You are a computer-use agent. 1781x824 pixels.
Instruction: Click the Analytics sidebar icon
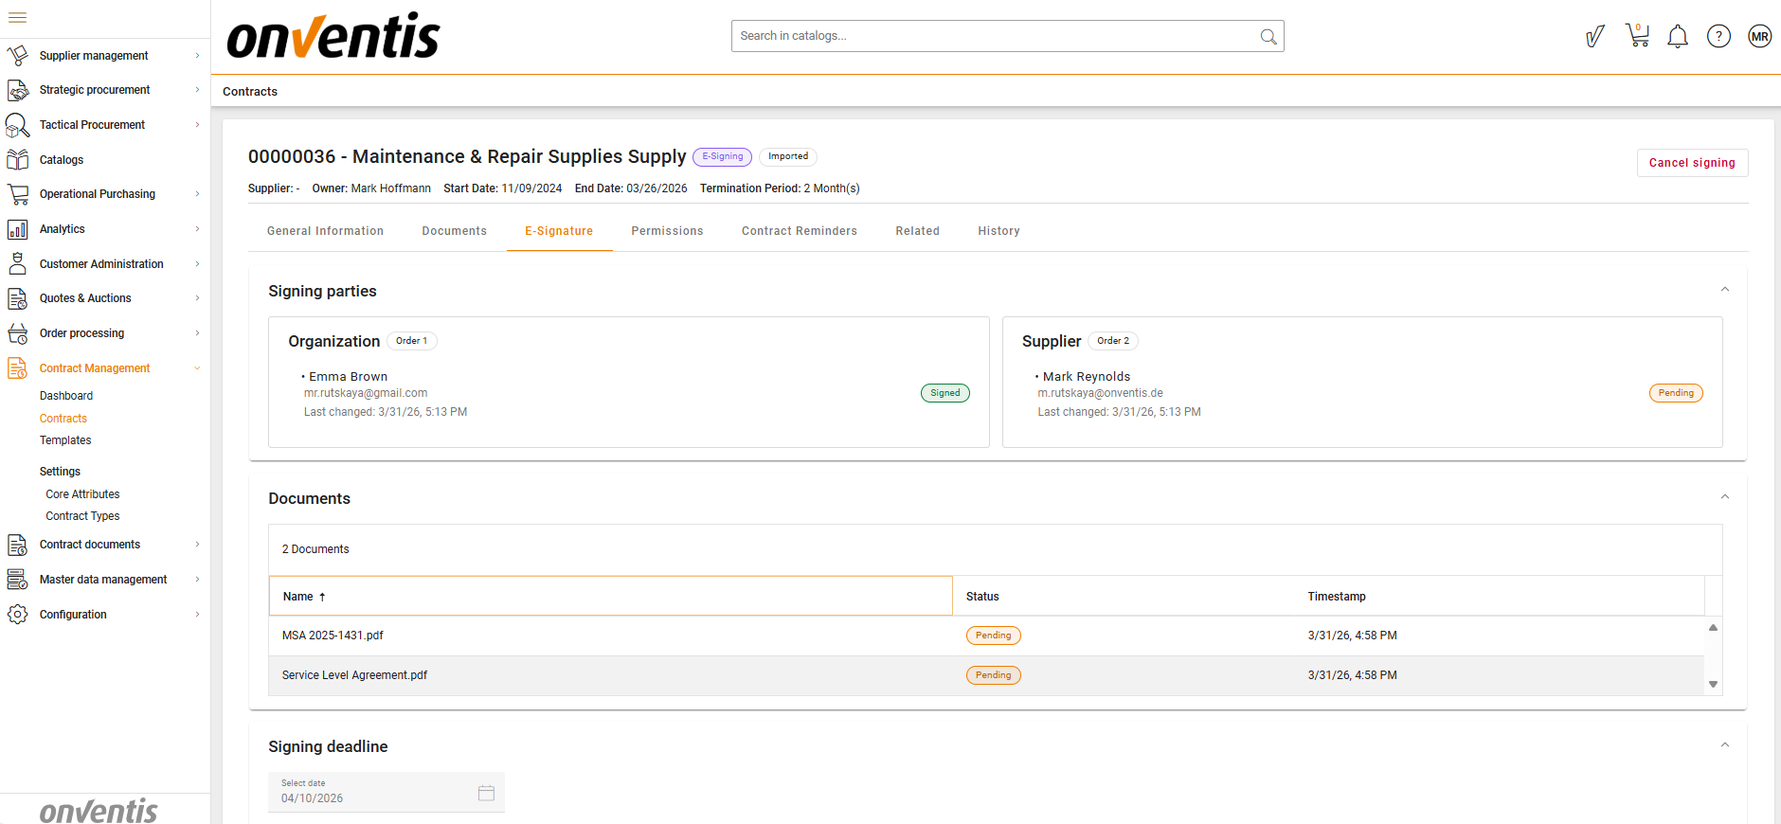tap(17, 229)
